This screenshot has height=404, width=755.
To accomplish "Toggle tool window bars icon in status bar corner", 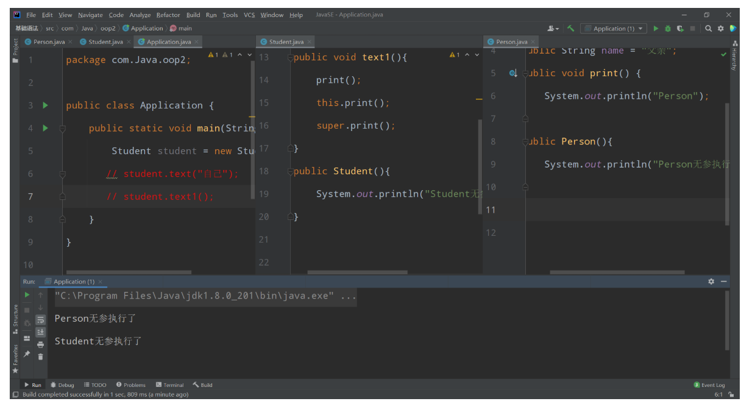I will (x=15, y=395).
